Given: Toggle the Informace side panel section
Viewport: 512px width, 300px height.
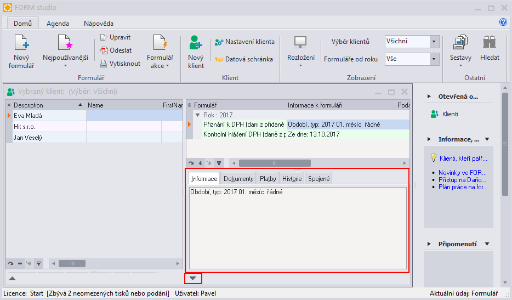Looking at the screenshot, I should [487, 139].
